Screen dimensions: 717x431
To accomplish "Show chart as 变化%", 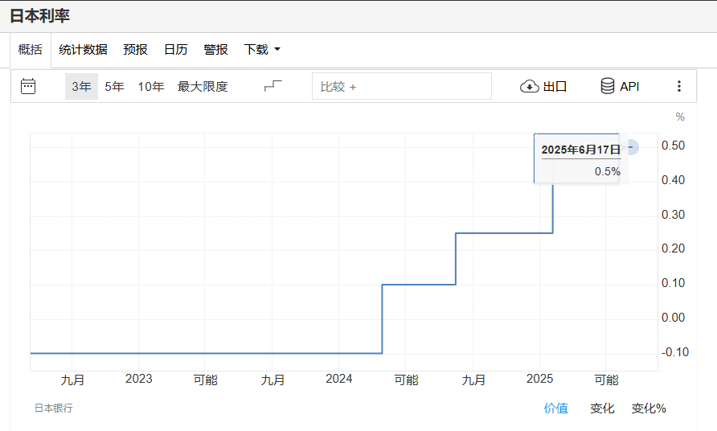I will (x=649, y=408).
